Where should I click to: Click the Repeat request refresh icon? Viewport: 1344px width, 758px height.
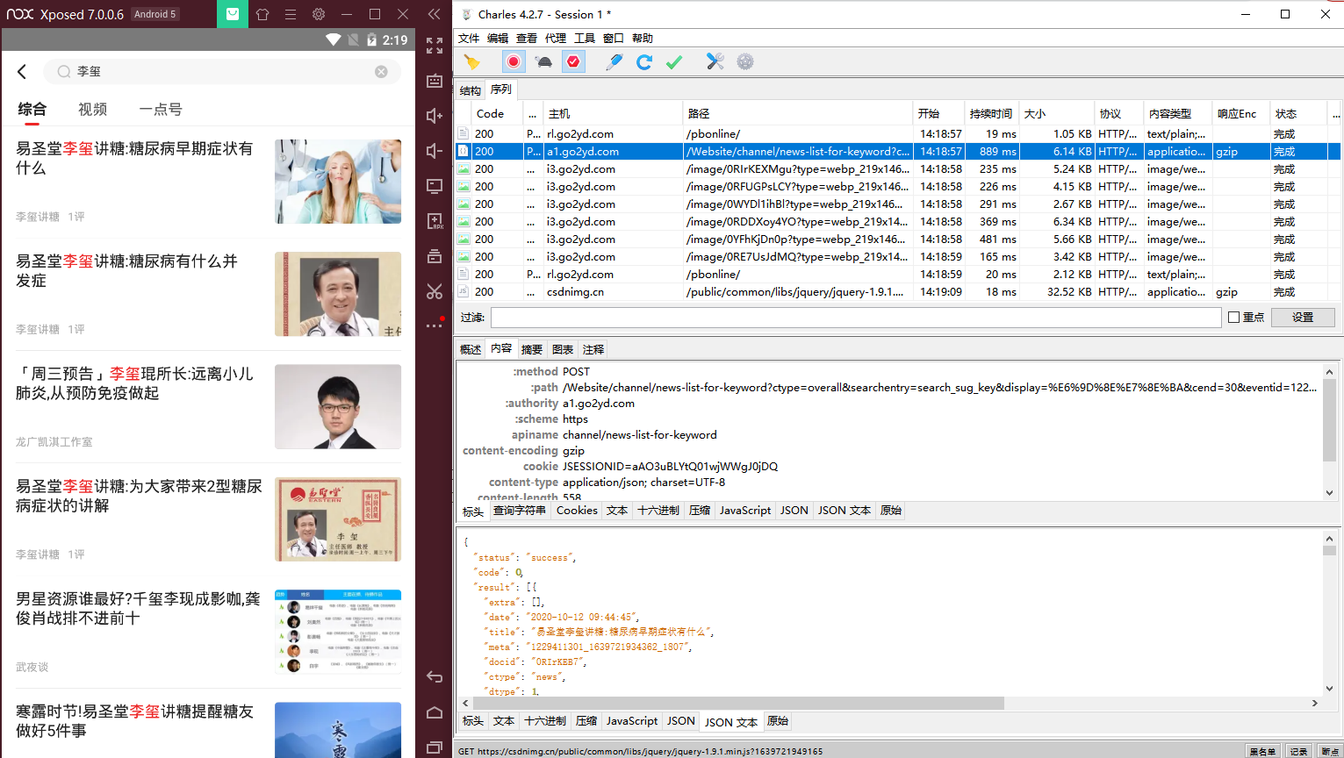click(644, 61)
